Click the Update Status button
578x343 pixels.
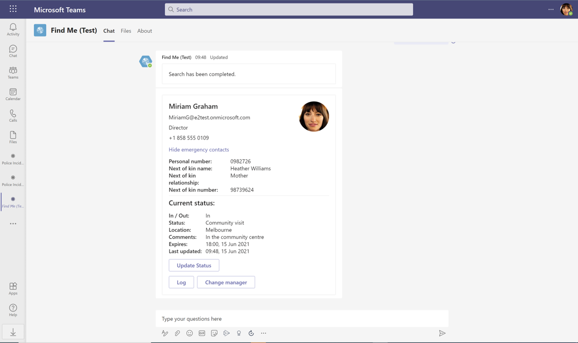tap(194, 265)
